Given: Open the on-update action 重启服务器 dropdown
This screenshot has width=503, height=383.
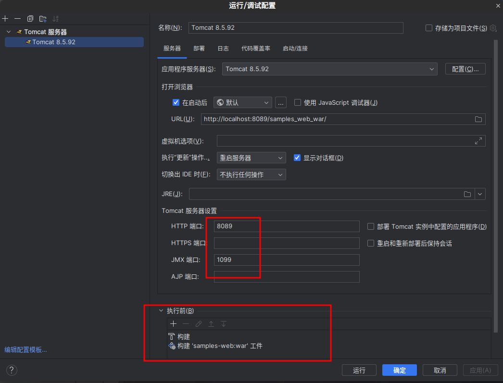Looking at the screenshot, I should pos(251,158).
